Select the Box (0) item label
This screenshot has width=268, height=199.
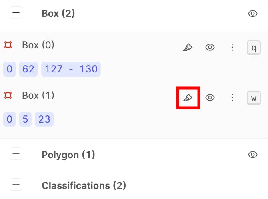pos(38,45)
